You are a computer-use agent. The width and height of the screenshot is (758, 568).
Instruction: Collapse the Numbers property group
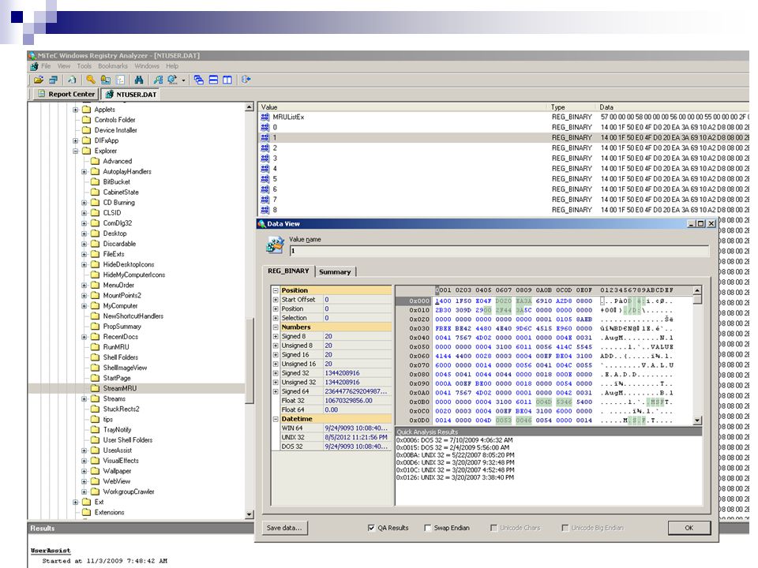click(x=276, y=327)
